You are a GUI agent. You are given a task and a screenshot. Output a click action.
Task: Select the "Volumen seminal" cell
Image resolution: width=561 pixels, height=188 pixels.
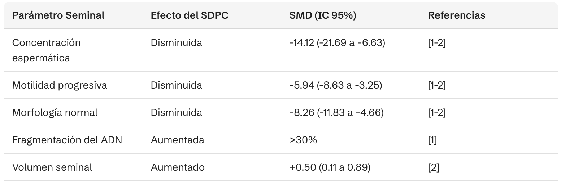[x=52, y=167]
